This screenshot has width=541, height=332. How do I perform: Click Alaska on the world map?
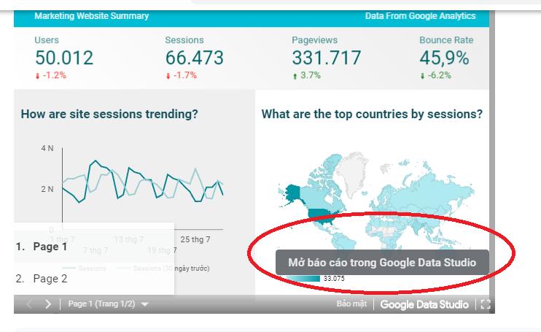(292, 193)
